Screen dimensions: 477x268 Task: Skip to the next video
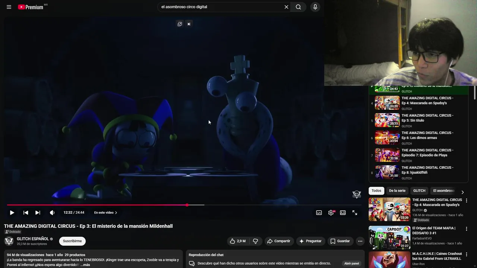[38, 213]
